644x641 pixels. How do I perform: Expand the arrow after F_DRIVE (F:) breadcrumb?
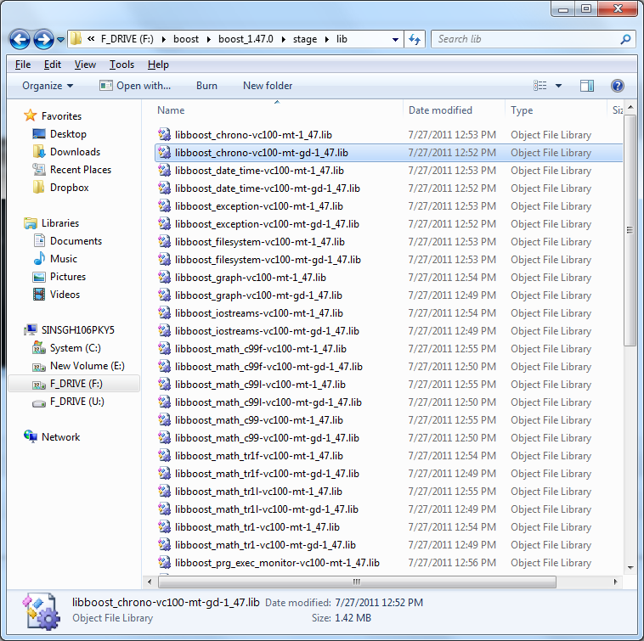pyautogui.click(x=163, y=39)
